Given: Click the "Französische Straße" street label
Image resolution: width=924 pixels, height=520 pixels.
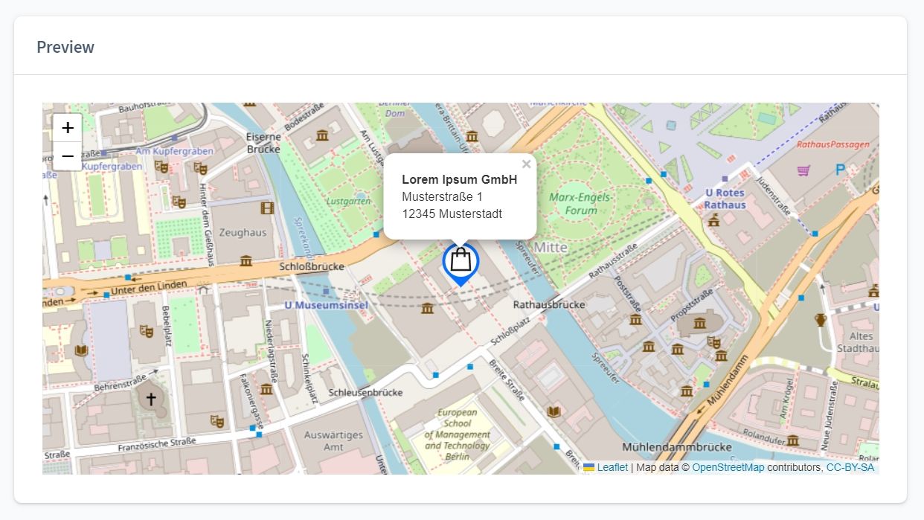Looking at the screenshot, I should coord(157,446).
